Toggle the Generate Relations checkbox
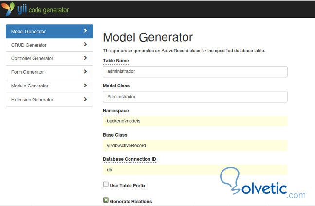Image resolution: width=315 pixels, height=206 pixels. click(x=106, y=200)
